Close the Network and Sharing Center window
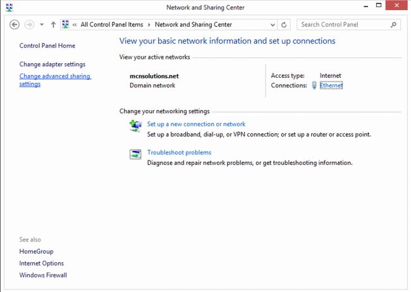Screen dimensions: 411x292 pyautogui.click(x=396, y=5)
